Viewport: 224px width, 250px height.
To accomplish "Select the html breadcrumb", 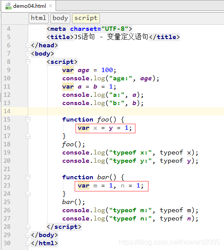I will coord(39,18).
